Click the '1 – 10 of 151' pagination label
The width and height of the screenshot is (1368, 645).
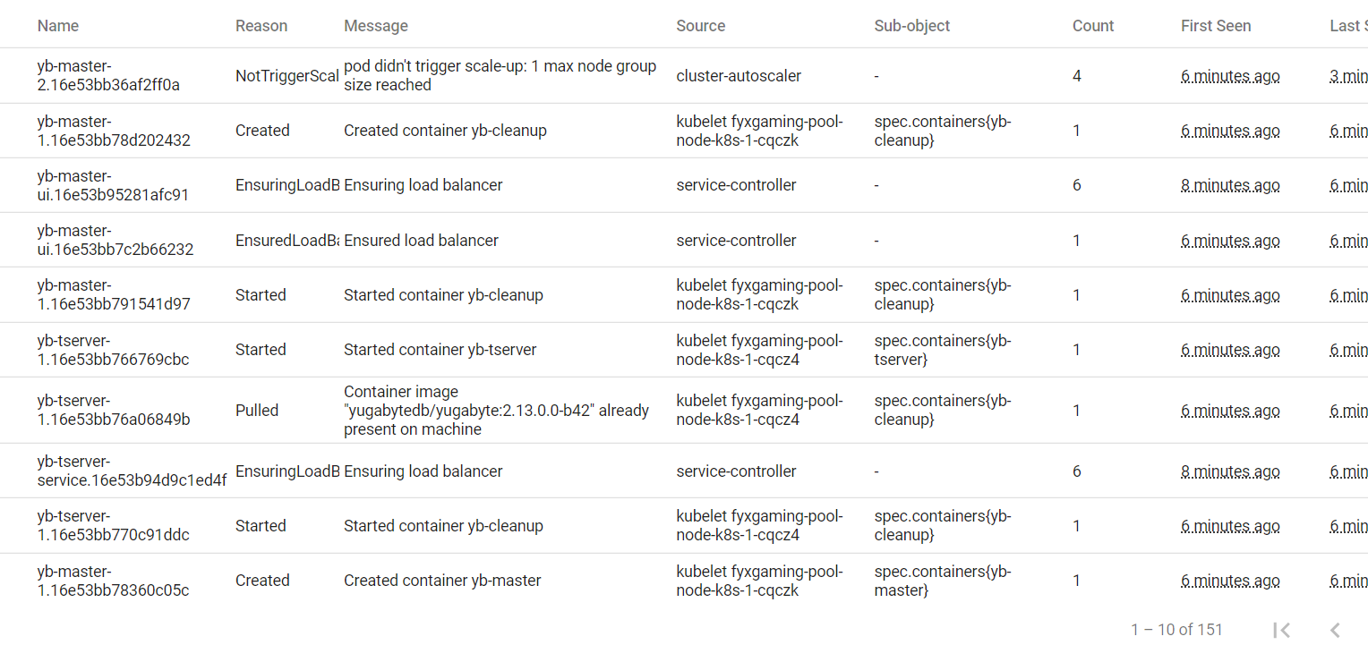pyautogui.click(x=1176, y=630)
